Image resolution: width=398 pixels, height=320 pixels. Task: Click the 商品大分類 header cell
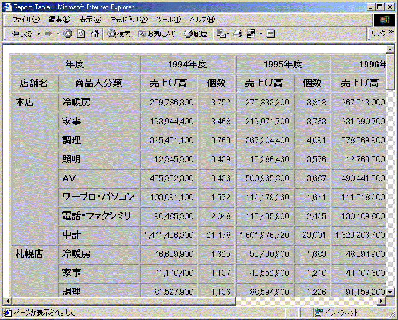click(99, 83)
